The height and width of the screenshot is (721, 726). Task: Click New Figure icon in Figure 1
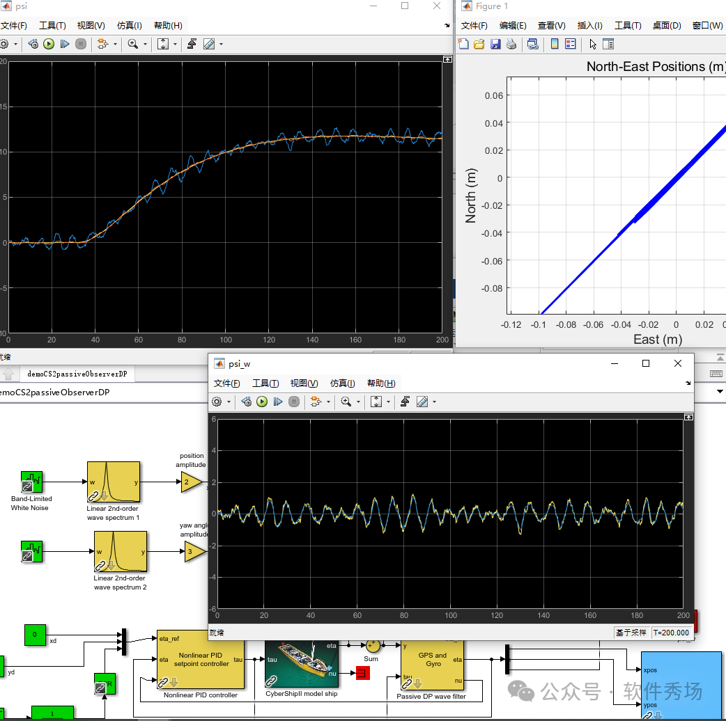[x=463, y=45]
